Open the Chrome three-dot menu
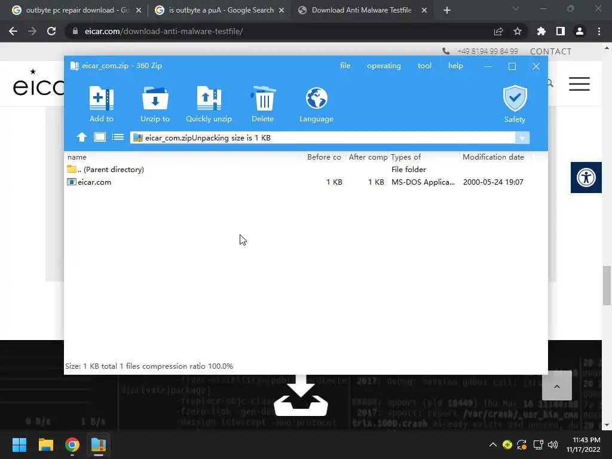This screenshot has width=612, height=459. click(599, 31)
